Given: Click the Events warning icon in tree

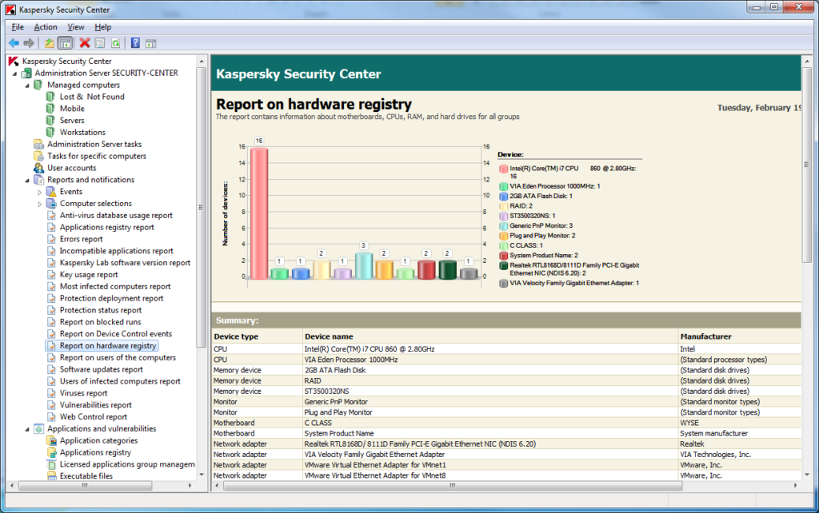Looking at the screenshot, I should 51,192.
